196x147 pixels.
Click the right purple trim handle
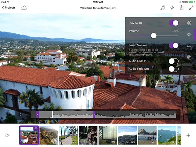(94, 115)
